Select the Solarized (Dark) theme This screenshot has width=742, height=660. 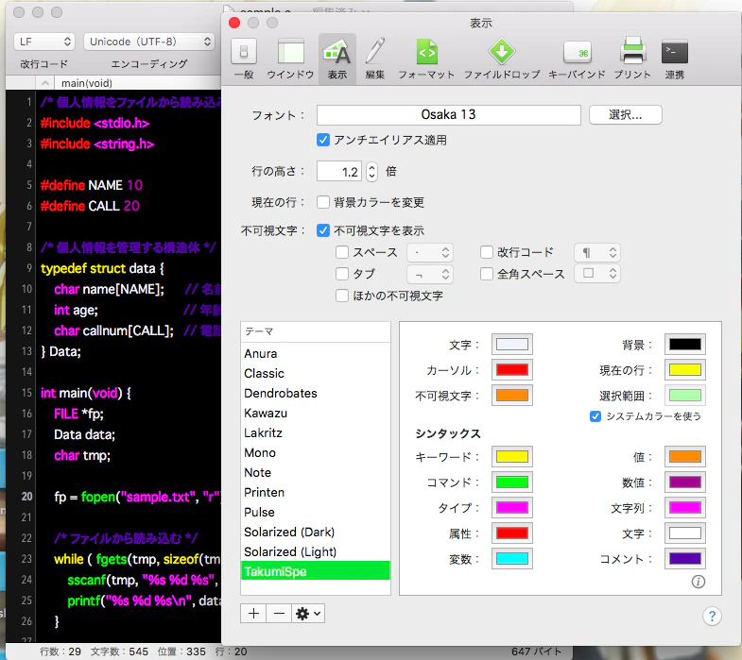(315, 533)
